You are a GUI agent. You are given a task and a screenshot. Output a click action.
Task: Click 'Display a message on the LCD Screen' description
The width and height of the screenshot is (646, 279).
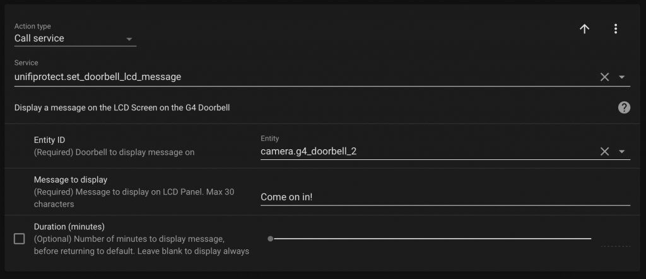coord(122,108)
